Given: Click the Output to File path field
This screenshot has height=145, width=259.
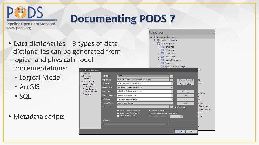Looking at the screenshot, I should click(x=143, y=80).
